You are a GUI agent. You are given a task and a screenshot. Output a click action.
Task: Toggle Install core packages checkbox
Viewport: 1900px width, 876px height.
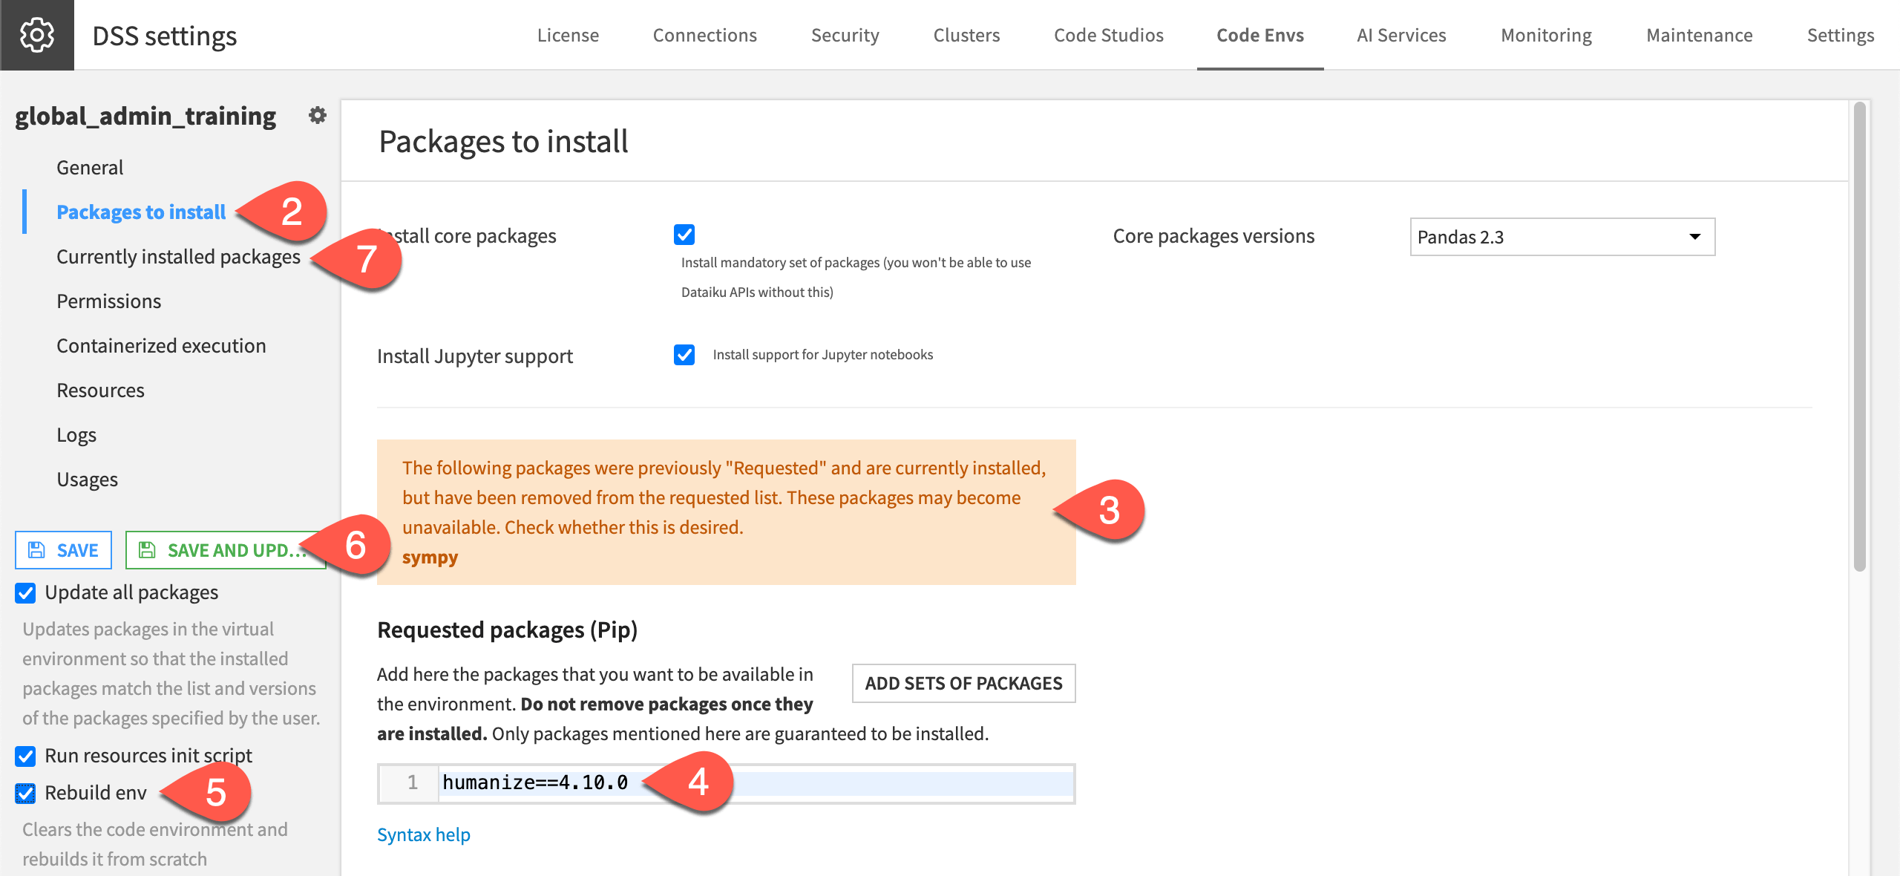(x=684, y=235)
